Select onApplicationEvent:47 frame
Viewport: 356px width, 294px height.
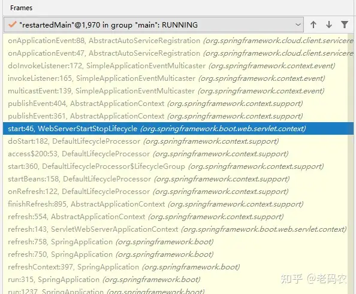pyautogui.click(x=175, y=53)
